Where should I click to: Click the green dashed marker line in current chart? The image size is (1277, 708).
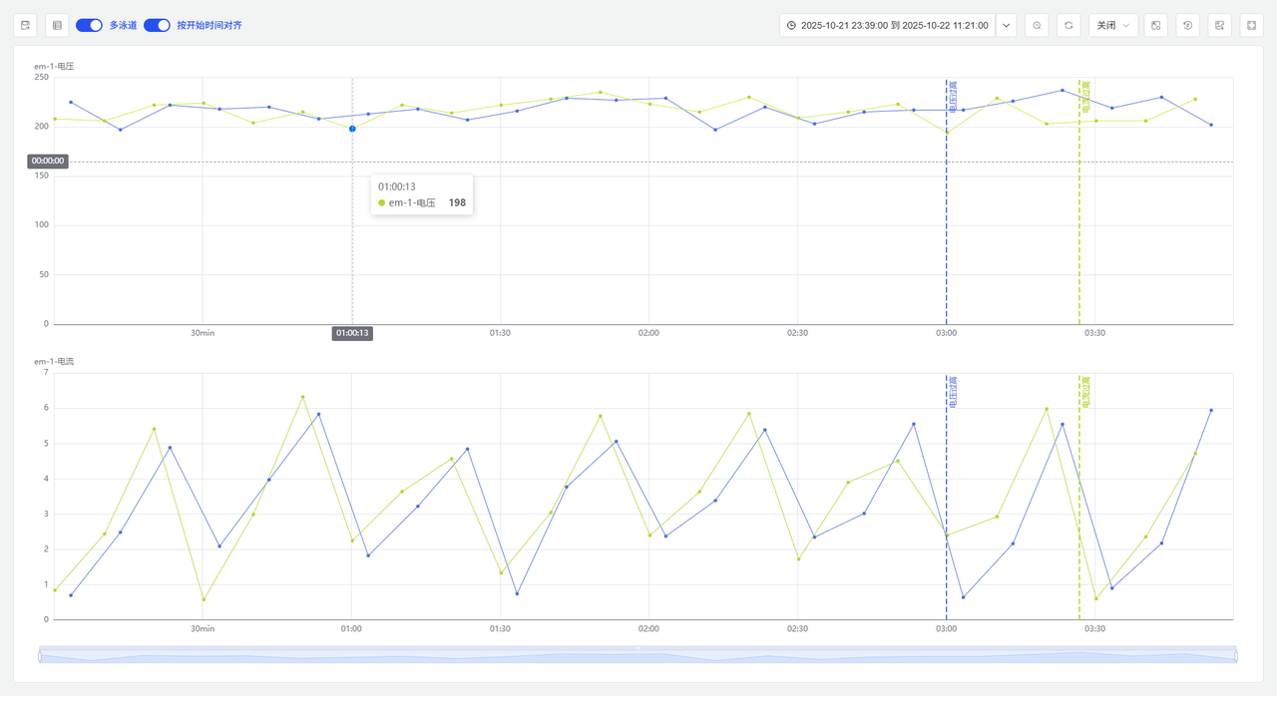click(1079, 499)
